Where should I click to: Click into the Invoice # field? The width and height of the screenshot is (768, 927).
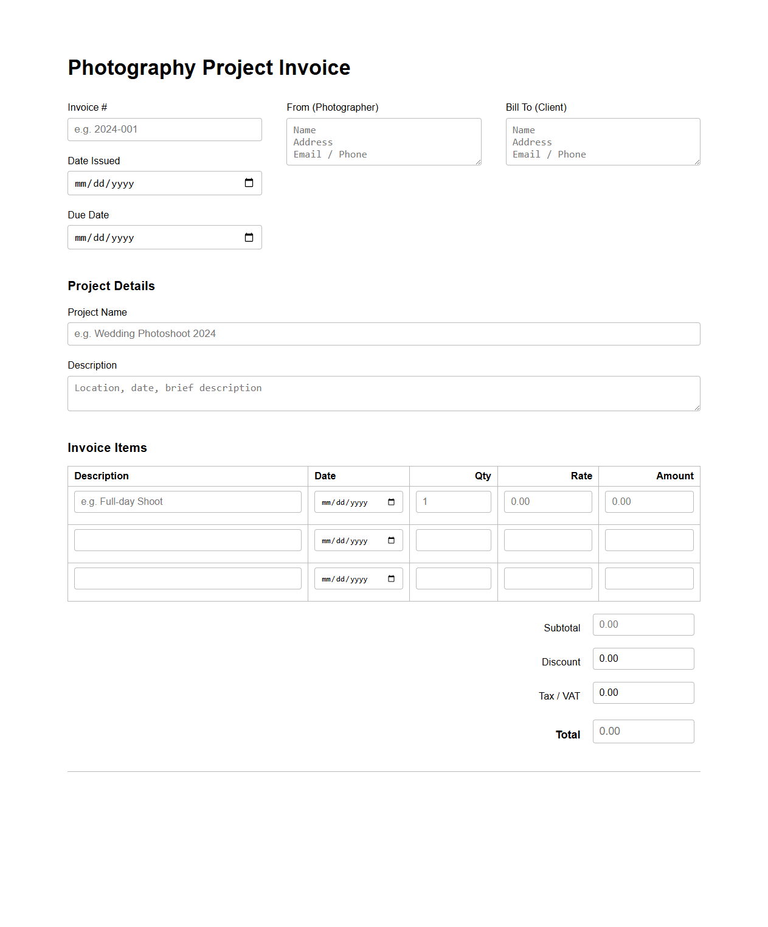tap(164, 129)
